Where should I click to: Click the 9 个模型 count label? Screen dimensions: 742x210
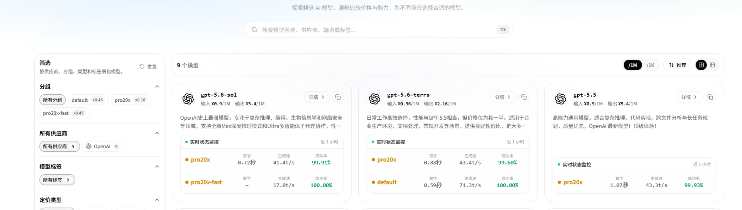click(188, 65)
